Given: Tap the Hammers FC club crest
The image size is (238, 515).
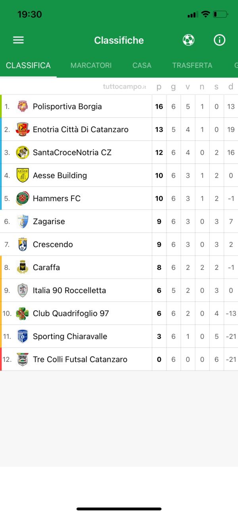Looking at the screenshot, I should (x=23, y=198).
